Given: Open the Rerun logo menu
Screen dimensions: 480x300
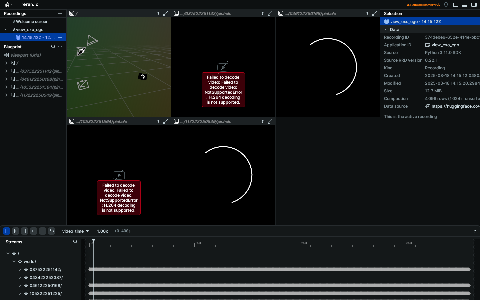Looking at the screenshot, I should point(9,5).
